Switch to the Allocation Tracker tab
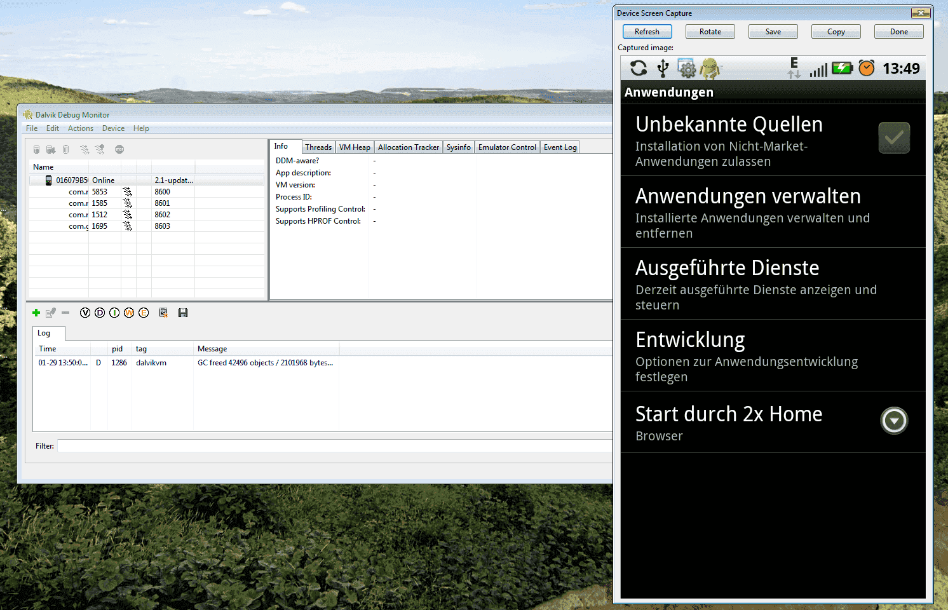The image size is (948, 610). 409,147
